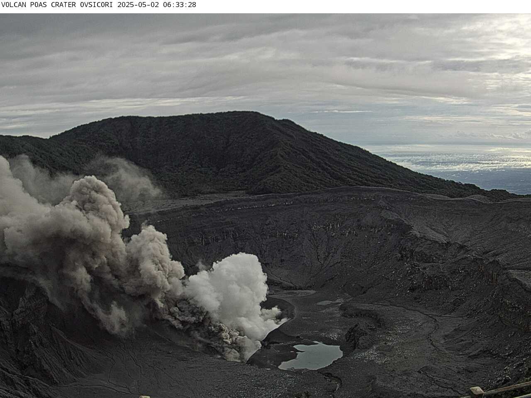
Task: Click the timestamp "2025-05-02 06:33:28"
Action: click(157, 5)
